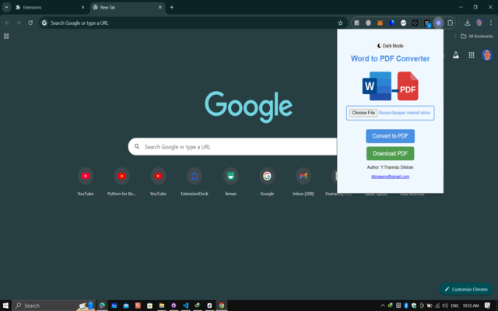The height and width of the screenshot is (311, 498).
Task: Click the Word to PDF logo image
Action: (x=390, y=86)
